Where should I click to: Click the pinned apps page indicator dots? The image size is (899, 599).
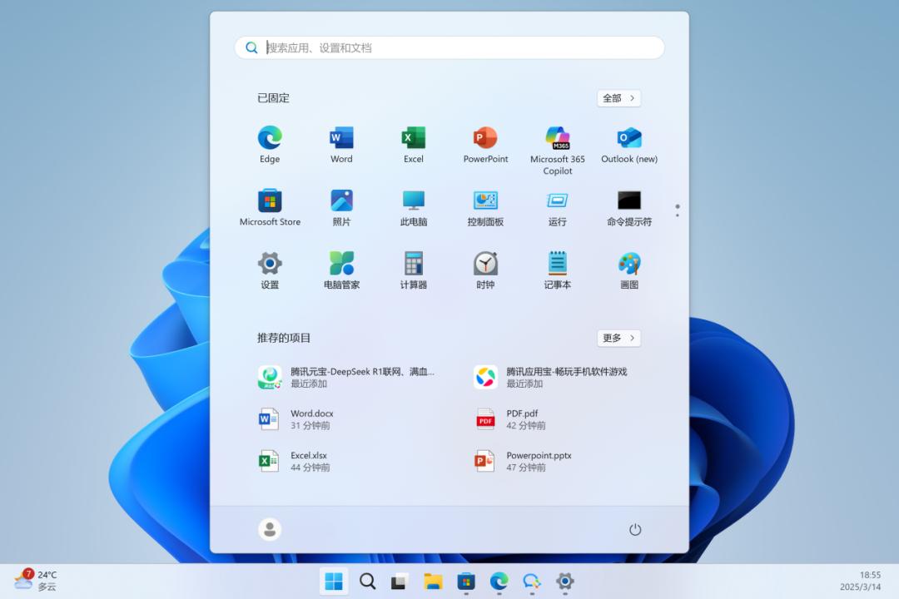tap(678, 210)
